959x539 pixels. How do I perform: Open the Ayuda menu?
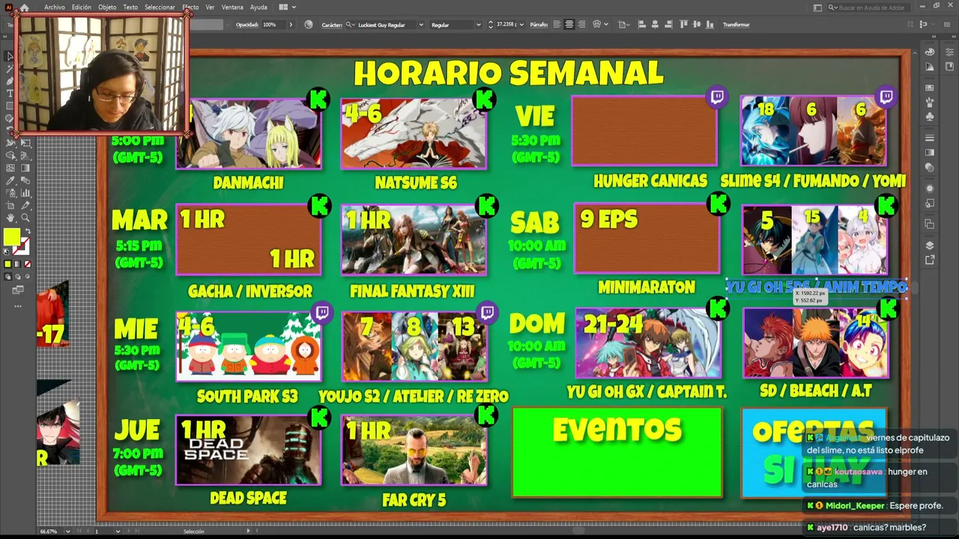coord(258,7)
